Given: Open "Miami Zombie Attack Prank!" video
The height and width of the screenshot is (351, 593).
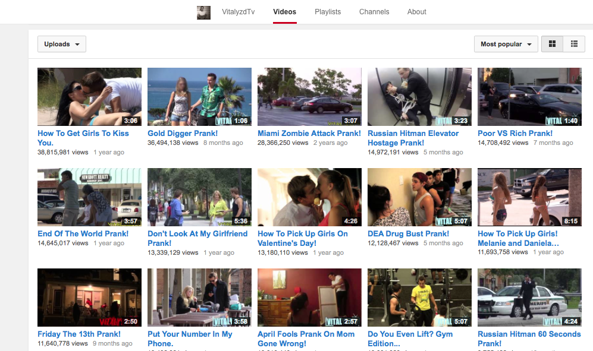Looking at the screenshot, I should pyautogui.click(x=309, y=133).
